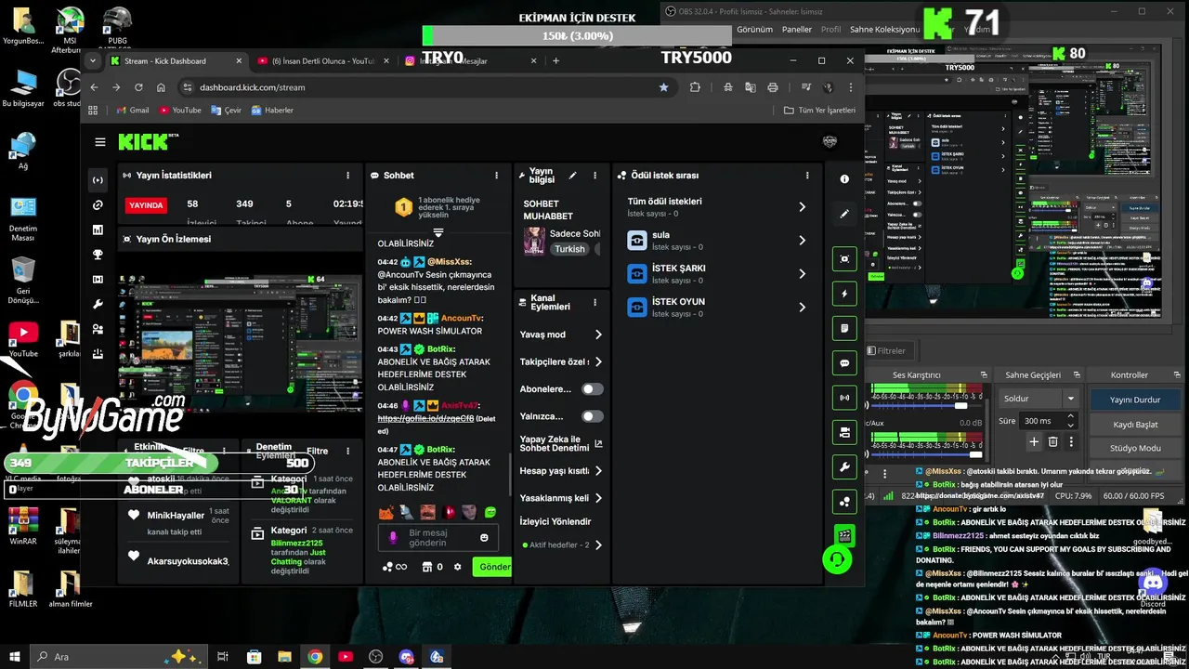1189x669 pixels.
Task: Toggle the chat bubble widget icon
Action: [844, 363]
